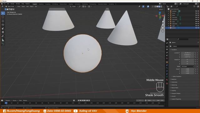Click the play animation button
Screen dimensions: 200x113
(85, 100)
